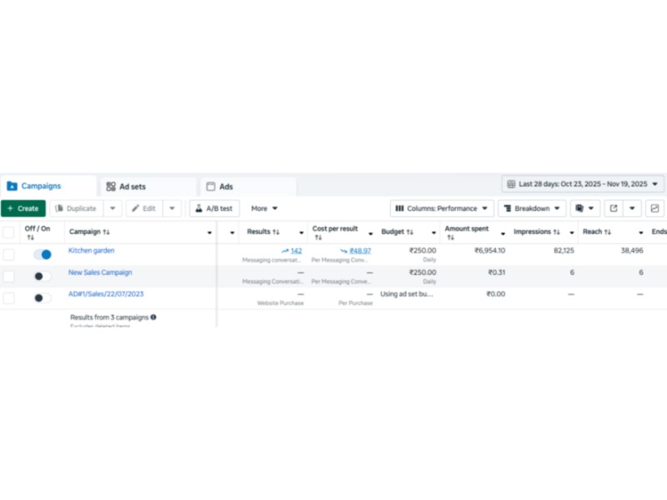Tick the checkbox for AD#1/Sales/22/07/2023 row
The height and width of the screenshot is (500, 667).
click(x=8, y=297)
